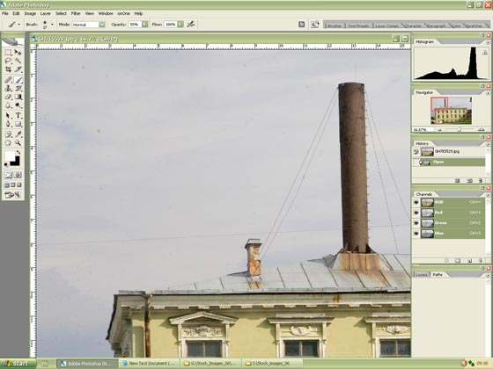Open the File menu
This screenshot has width=493, height=369.
5,13
